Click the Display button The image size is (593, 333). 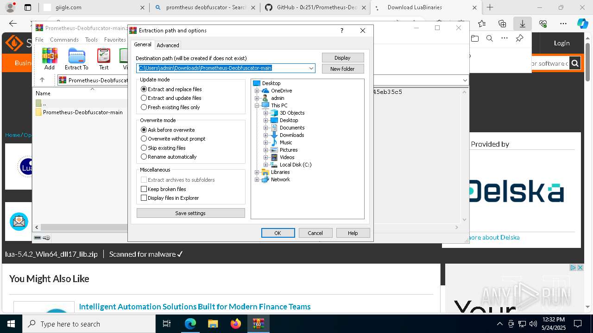[x=343, y=58]
